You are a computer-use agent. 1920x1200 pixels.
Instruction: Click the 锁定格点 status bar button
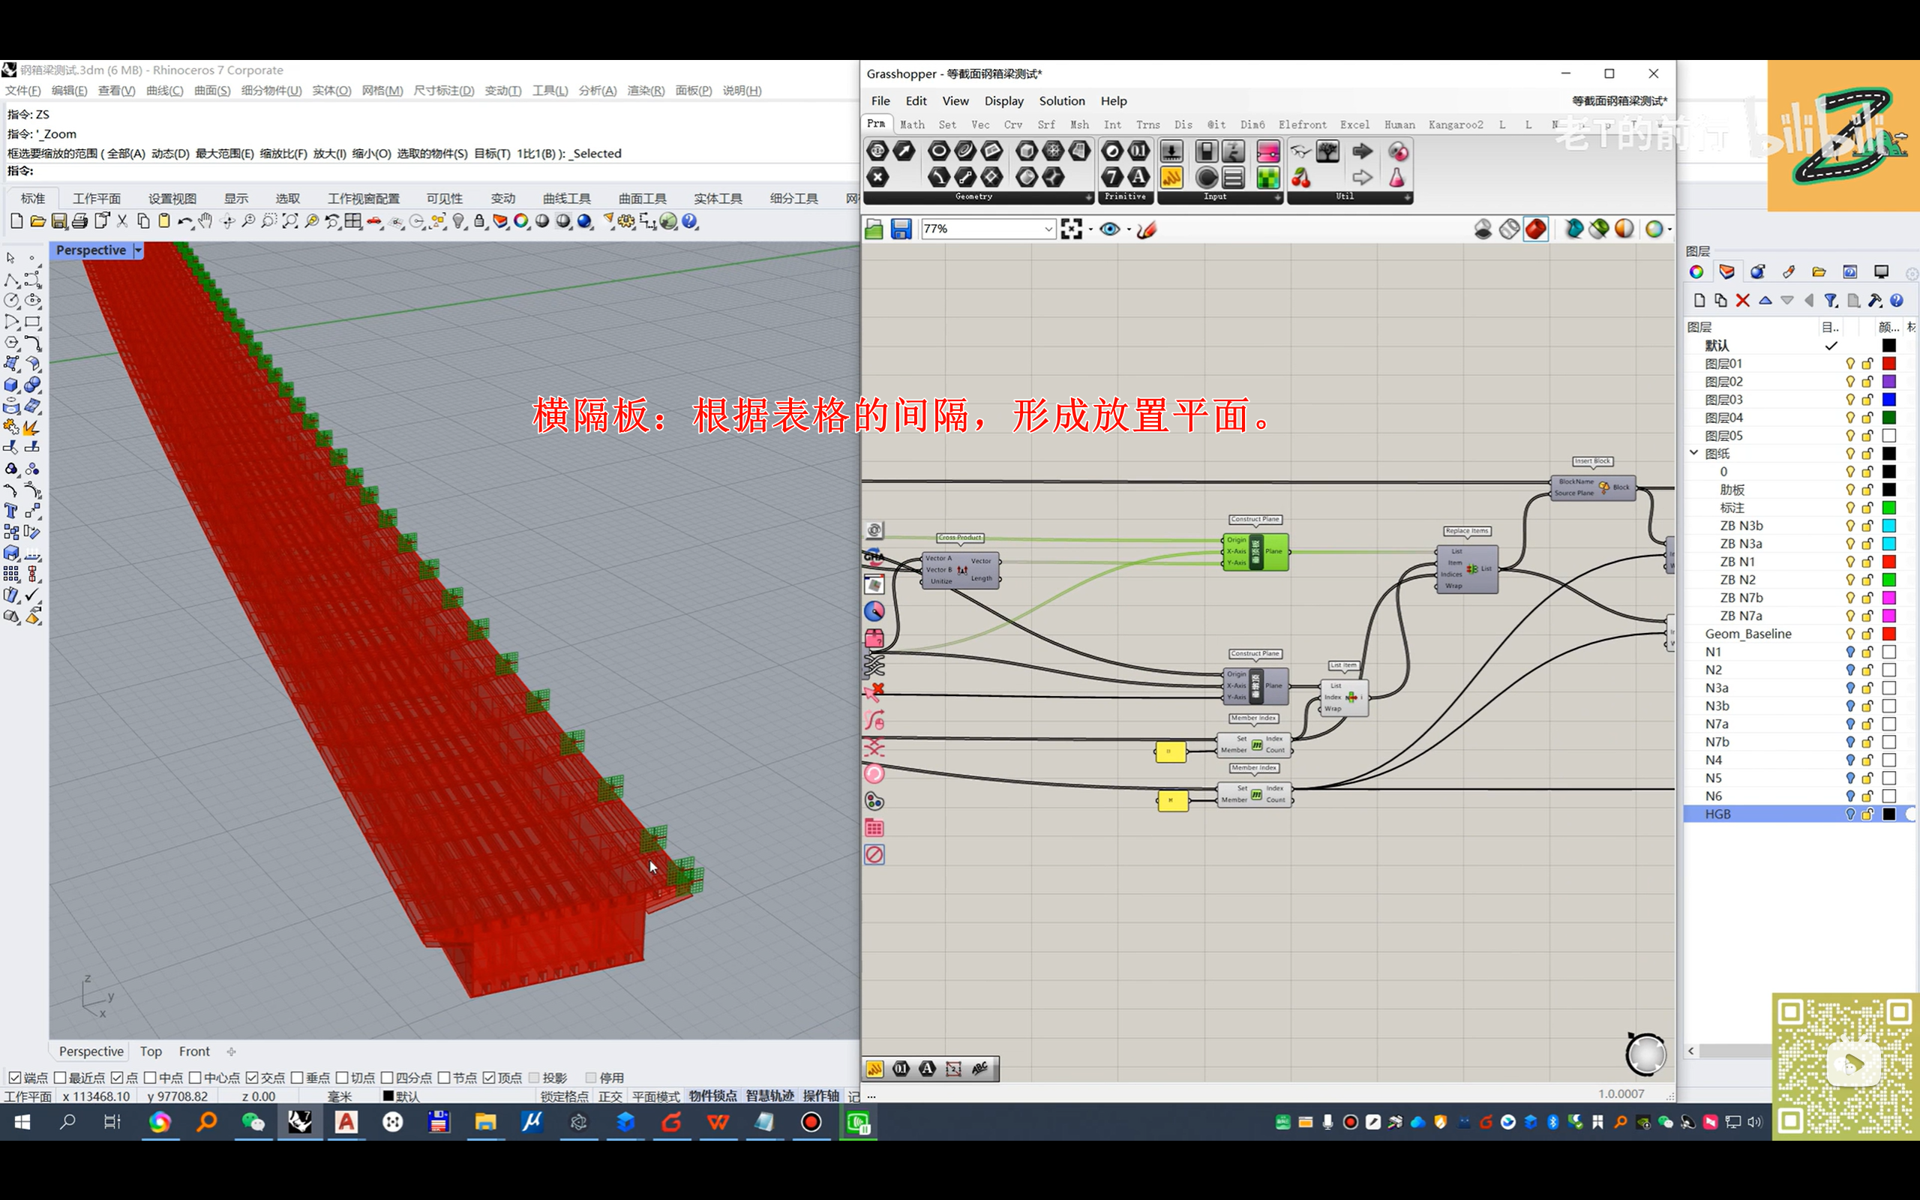(564, 1096)
